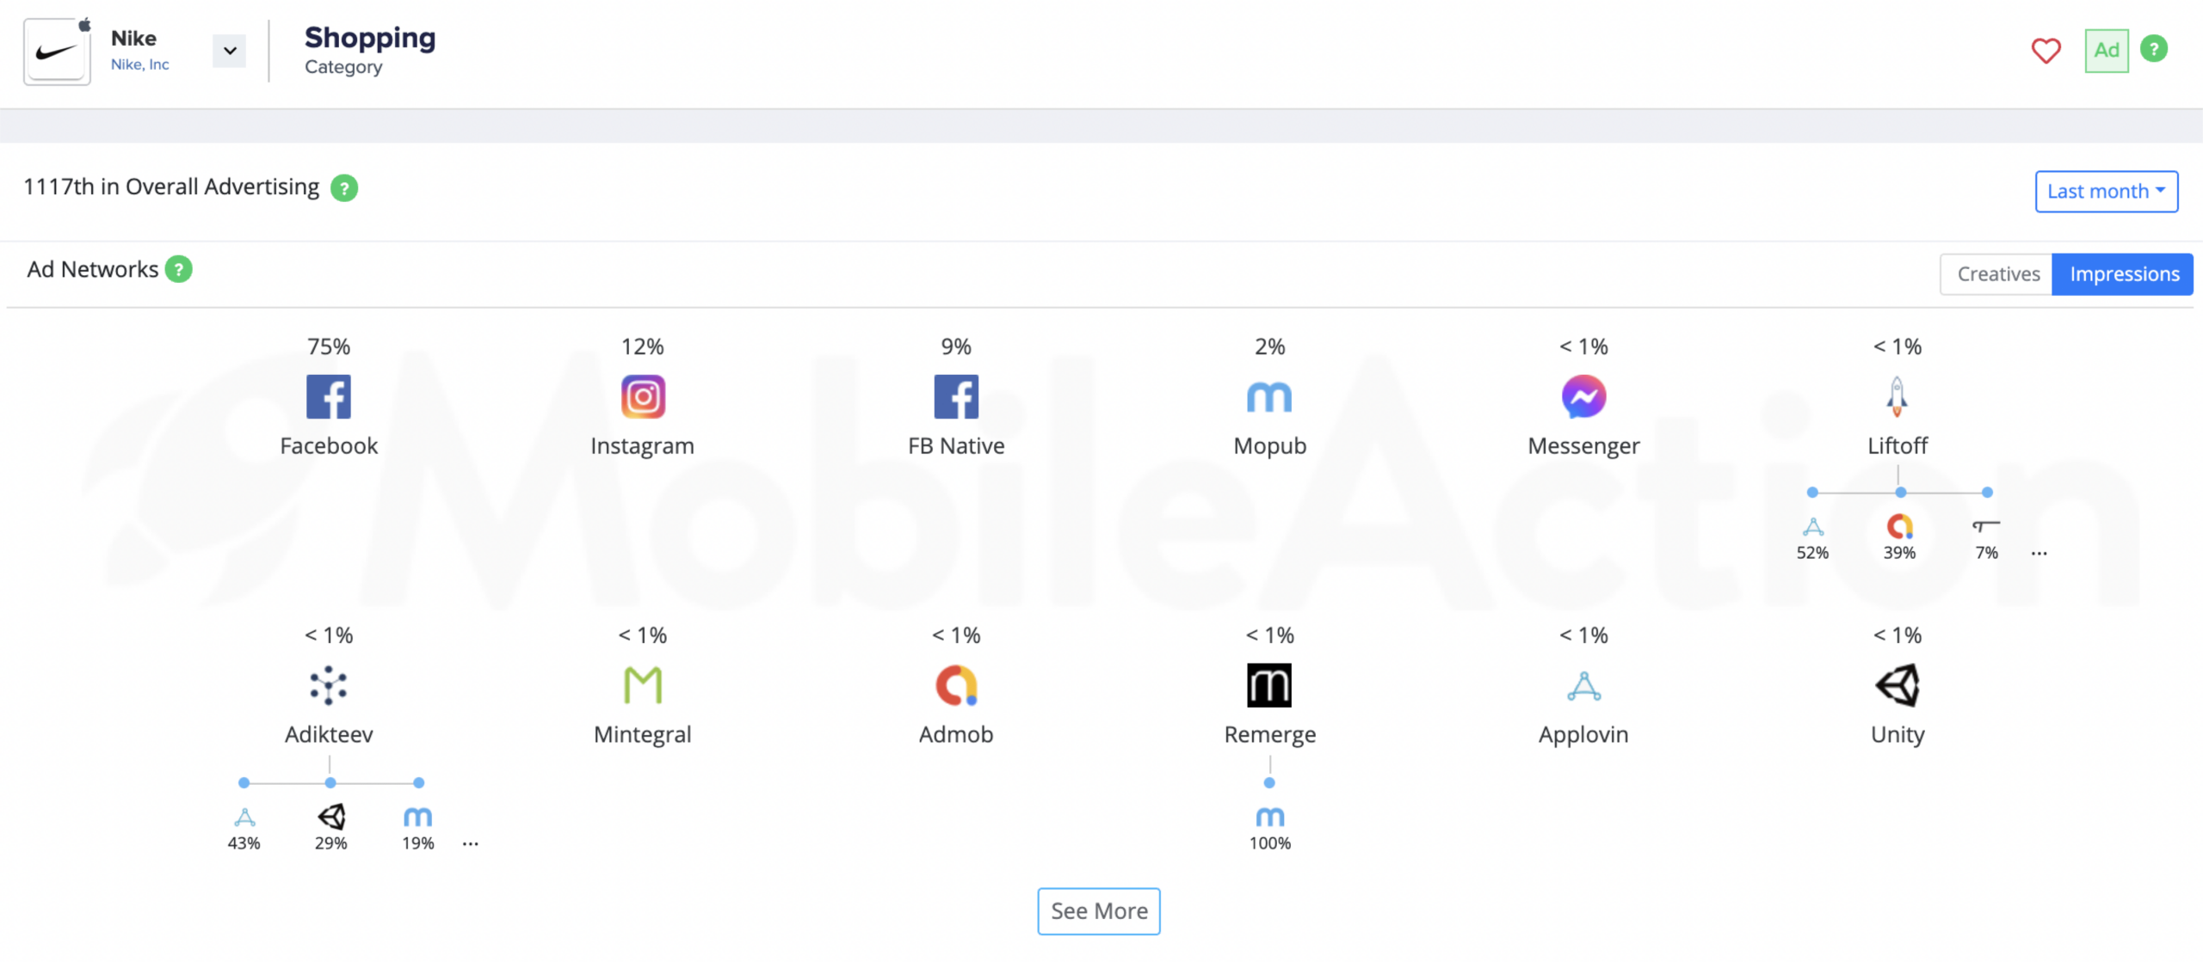Click Unity sub-network icon under Adikteev (29%)
This screenshot has width=2203, height=962.
pos(331,817)
